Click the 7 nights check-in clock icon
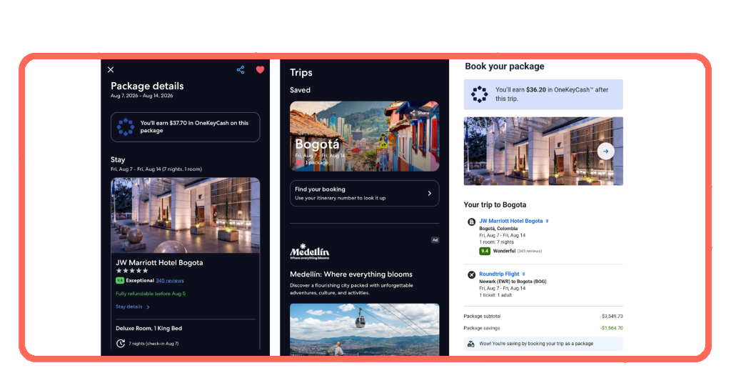The width and height of the screenshot is (731, 383). 120,344
